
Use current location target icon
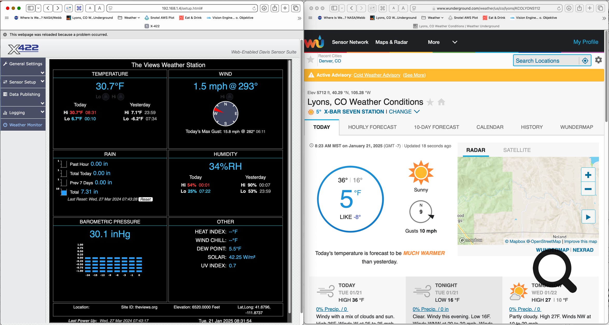point(585,61)
